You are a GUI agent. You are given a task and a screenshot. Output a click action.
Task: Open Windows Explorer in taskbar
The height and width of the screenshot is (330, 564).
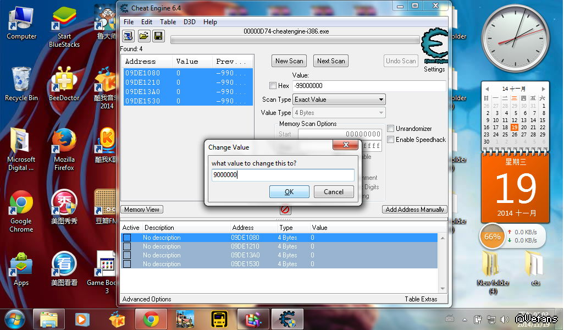(x=49, y=319)
